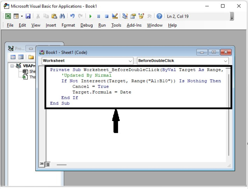The height and width of the screenshot is (189, 248).
Task: Click View Object icon in Project panel
Action: [21, 57]
